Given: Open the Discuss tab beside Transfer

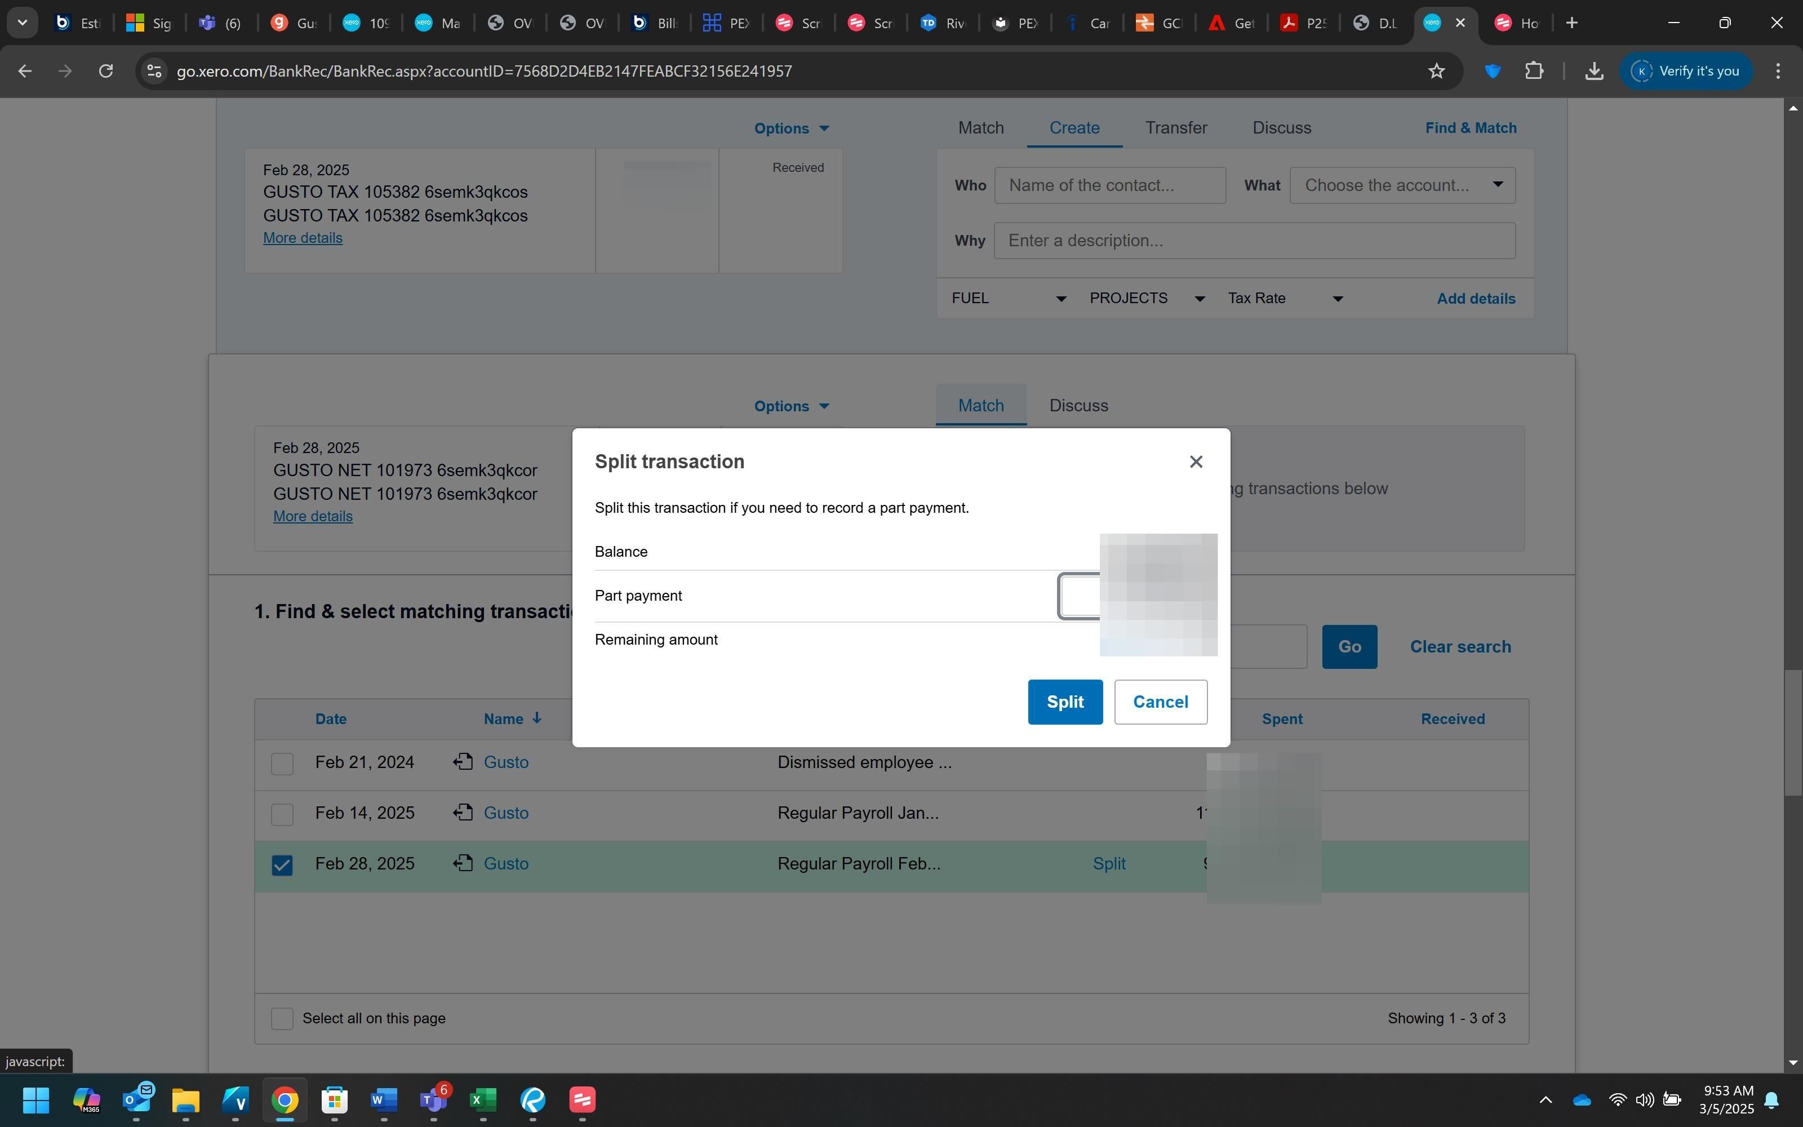Looking at the screenshot, I should (x=1281, y=127).
